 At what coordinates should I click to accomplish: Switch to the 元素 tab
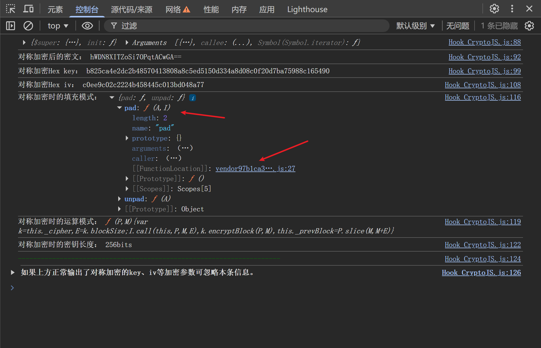tap(55, 10)
